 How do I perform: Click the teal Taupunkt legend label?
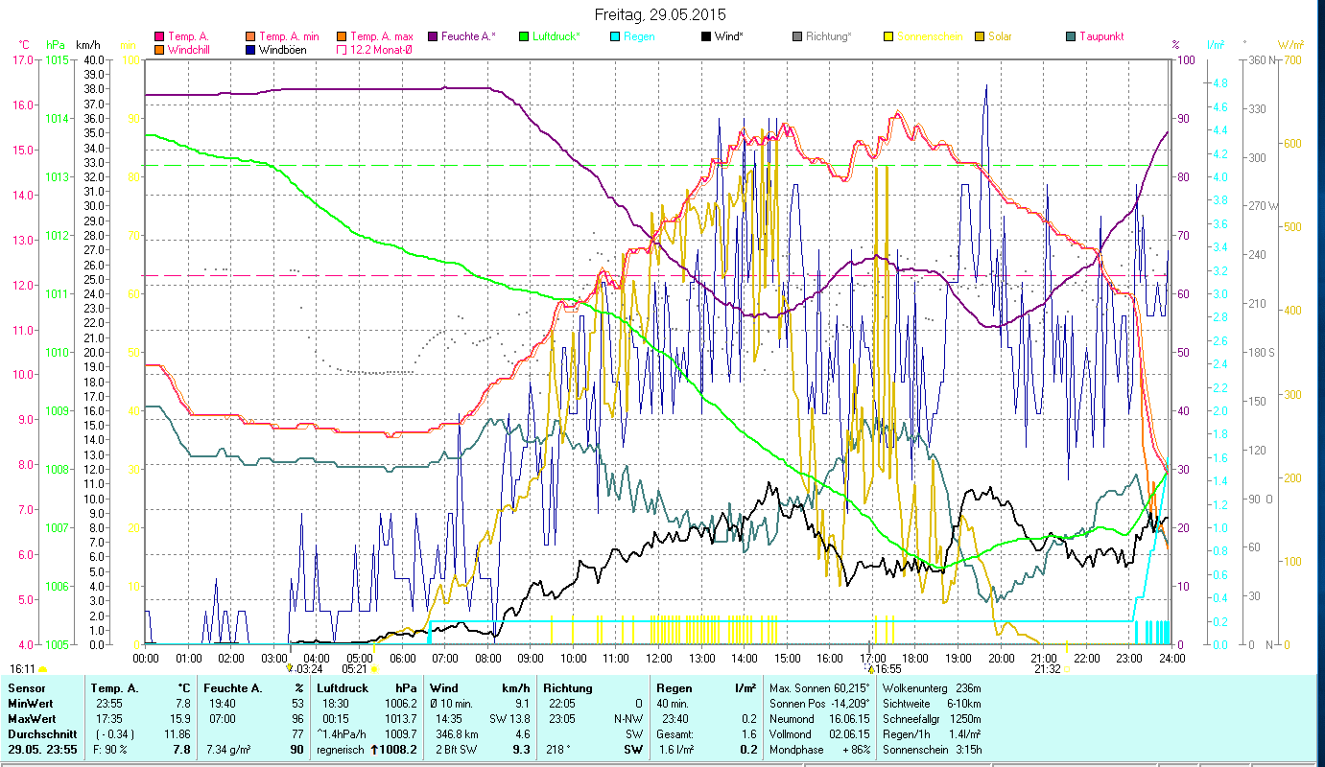tap(1100, 36)
